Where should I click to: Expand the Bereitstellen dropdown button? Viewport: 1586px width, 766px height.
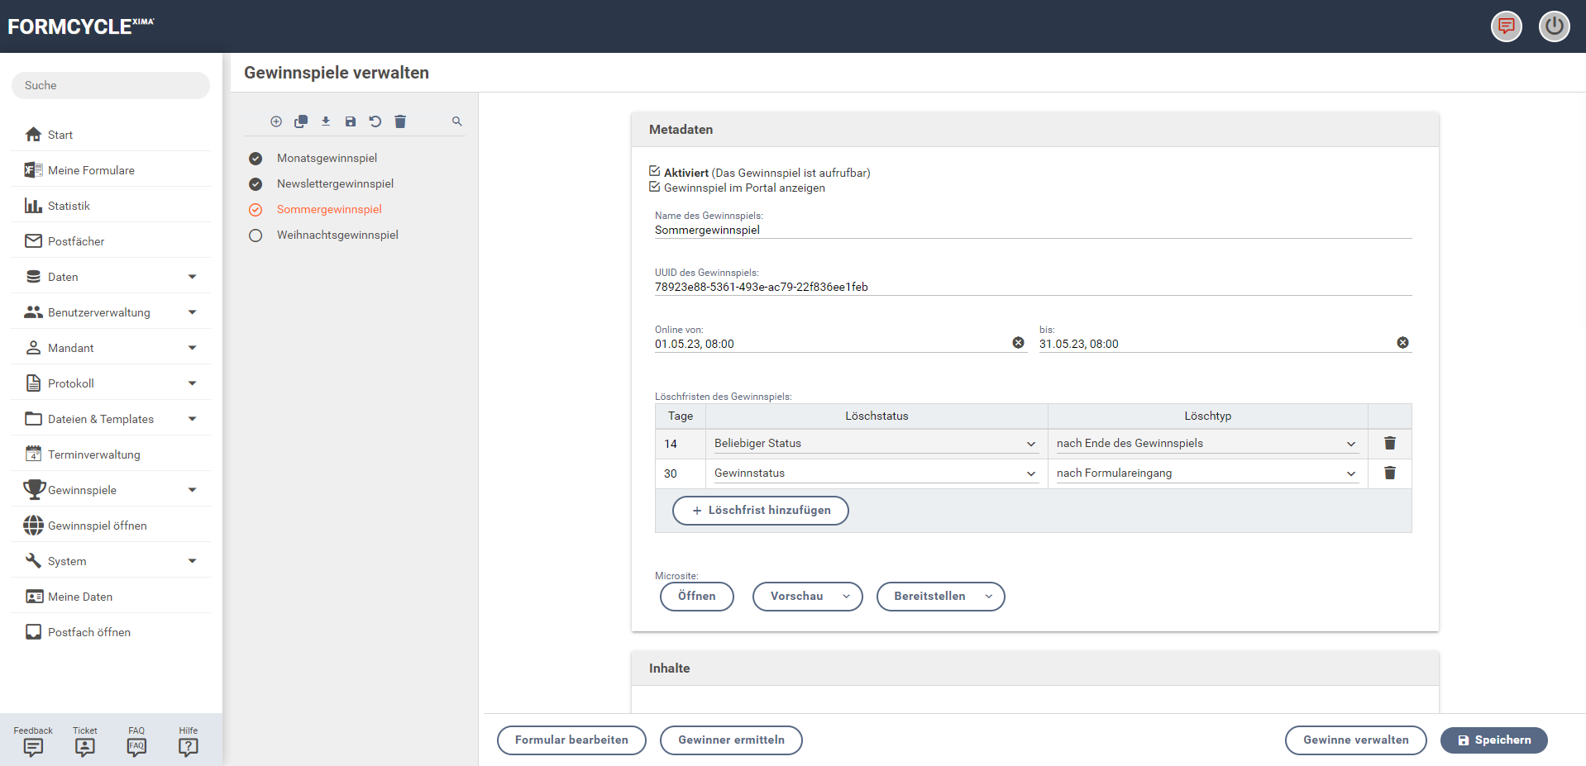coord(940,597)
